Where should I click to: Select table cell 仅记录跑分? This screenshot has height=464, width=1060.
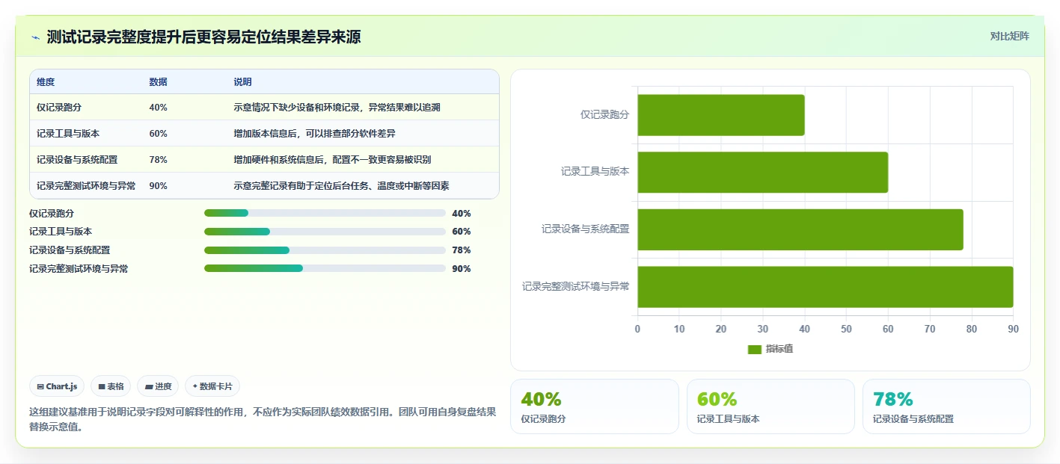click(x=60, y=108)
